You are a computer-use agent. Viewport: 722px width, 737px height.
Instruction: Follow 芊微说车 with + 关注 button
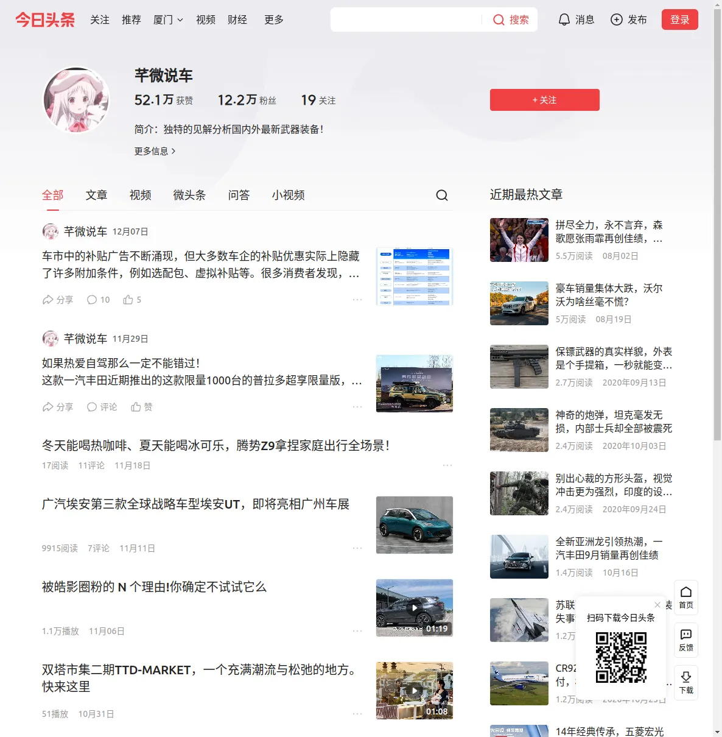pos(545,100)
